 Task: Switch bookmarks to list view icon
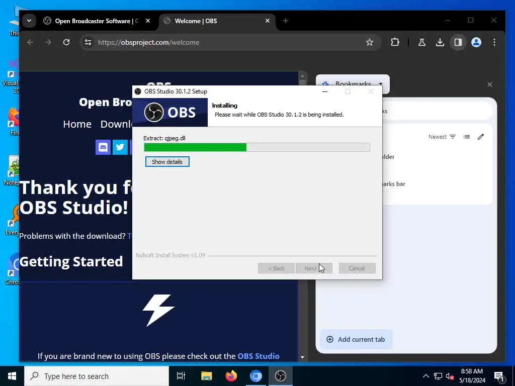tap(467, 137)
